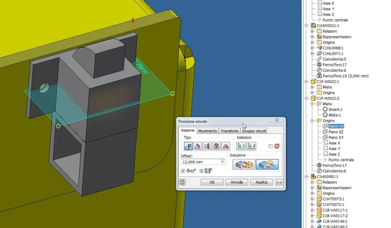Expand dialog with the >> button
The width and height of the screenshot is (391, 228).
(x=279, y=182)
